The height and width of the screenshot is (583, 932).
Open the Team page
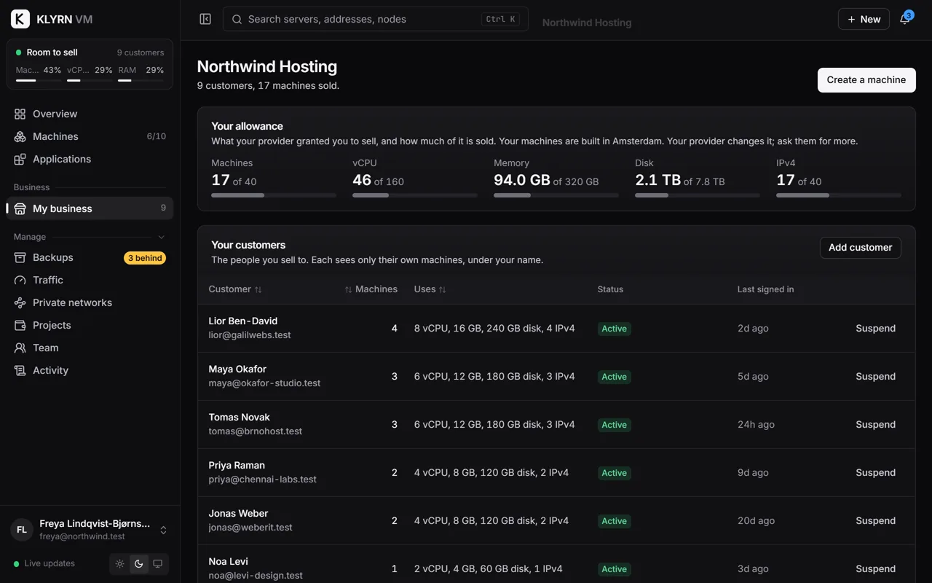pyautogui.click(x=90, y=348)
